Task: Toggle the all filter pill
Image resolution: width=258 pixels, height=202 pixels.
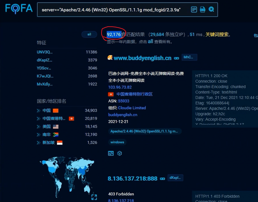Action: (x=89, y=34)
